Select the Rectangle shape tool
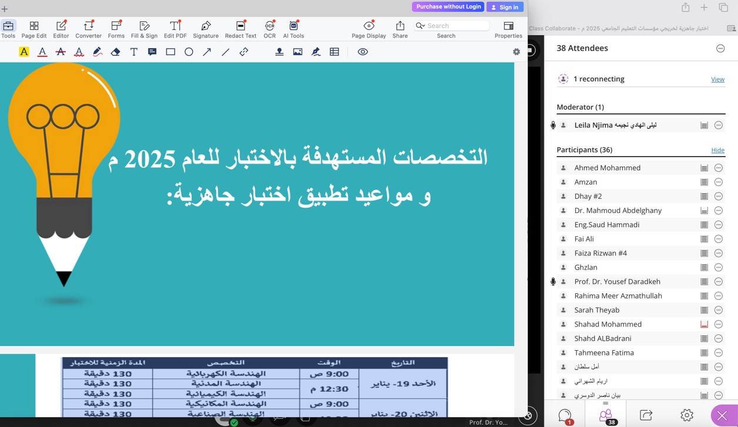Viewport: 738px width, 427px height. 170,52
